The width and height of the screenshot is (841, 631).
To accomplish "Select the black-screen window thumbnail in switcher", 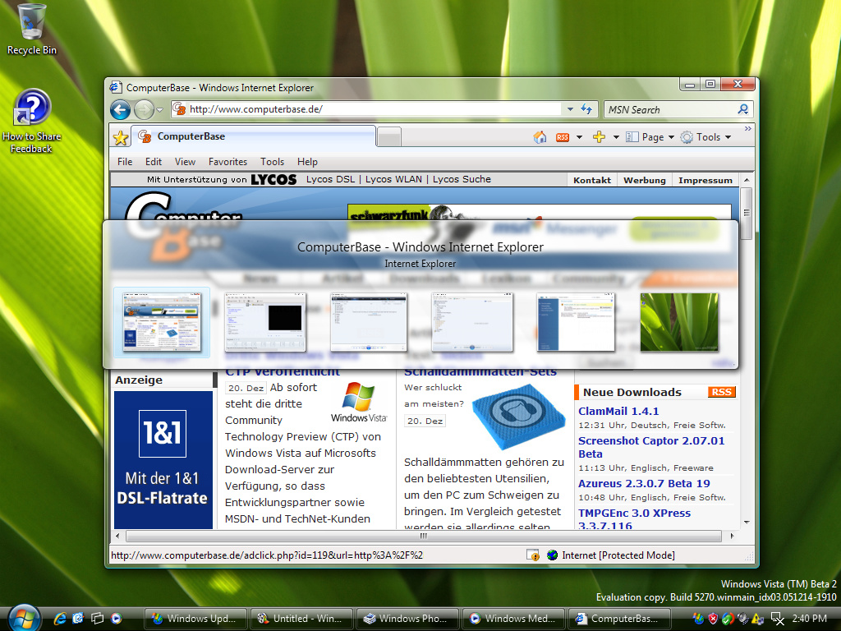I will 265,322.
